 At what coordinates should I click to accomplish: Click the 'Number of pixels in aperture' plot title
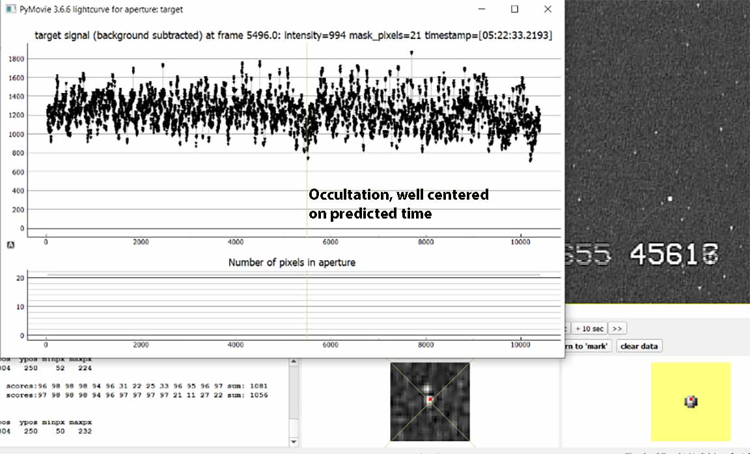[292, 262]
